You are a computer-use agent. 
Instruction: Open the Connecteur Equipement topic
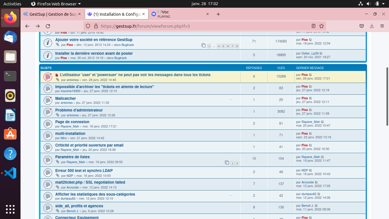coord(77,217)
